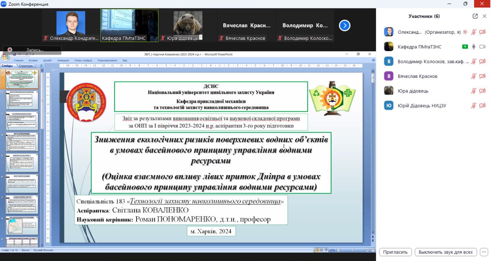491x261 pixels.
Task: Mute Кафедра ПМтаТЗНС microphone in list
Action: coord(474,47)
